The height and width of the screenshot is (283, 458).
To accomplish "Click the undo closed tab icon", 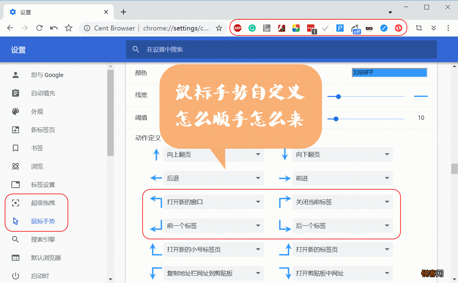I will coord(54,28).
